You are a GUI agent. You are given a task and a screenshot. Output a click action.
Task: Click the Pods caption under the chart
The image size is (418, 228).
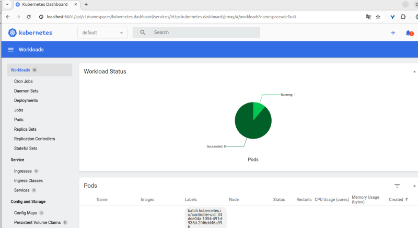pos(253,159)
